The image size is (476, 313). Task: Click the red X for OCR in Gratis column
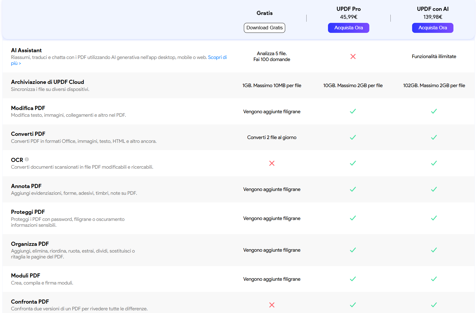tap(272, 163)
